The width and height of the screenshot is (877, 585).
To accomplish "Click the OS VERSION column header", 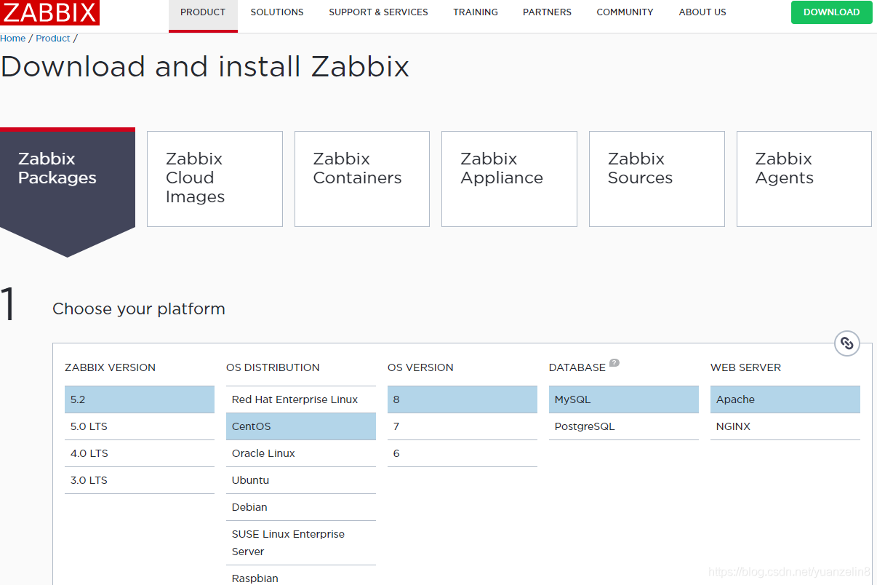I will (420, 367).
